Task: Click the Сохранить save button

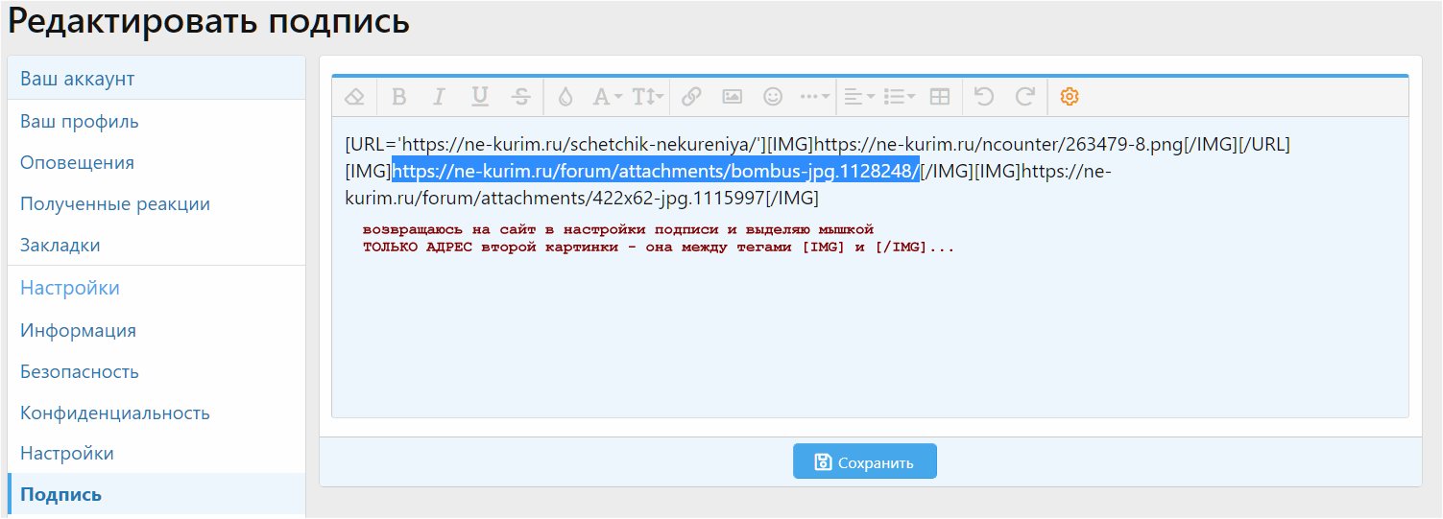Action: click(x=865, y=461)
